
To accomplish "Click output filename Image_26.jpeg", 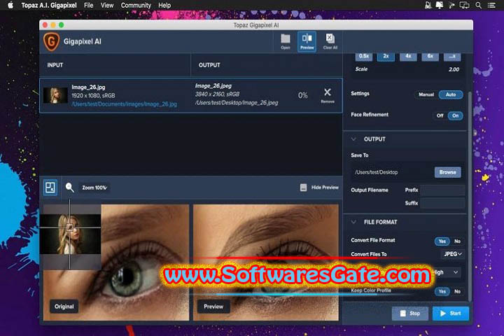I will click(x=213, y=86).
